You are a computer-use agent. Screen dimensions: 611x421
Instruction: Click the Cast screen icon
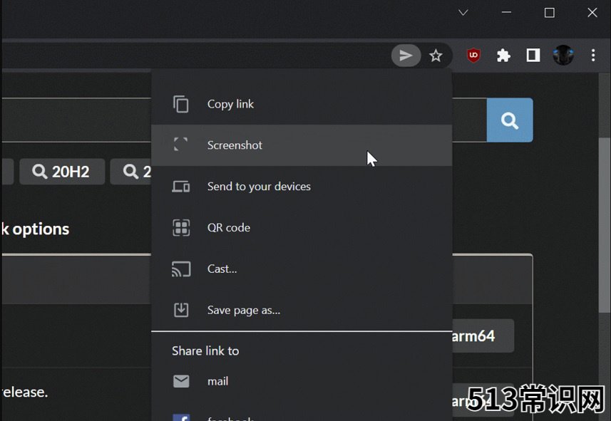tap(181, 269)
